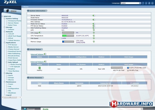This screenshot has width=155, height=110.
Task: Collapse the Network tree node
Action: pyautogui.click(x=5, y=32)
